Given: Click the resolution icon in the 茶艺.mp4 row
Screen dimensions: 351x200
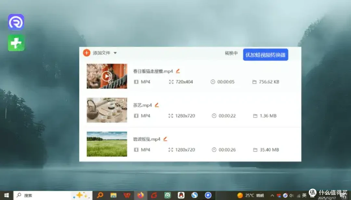Looking at the screenshot, I should [171, 116].
